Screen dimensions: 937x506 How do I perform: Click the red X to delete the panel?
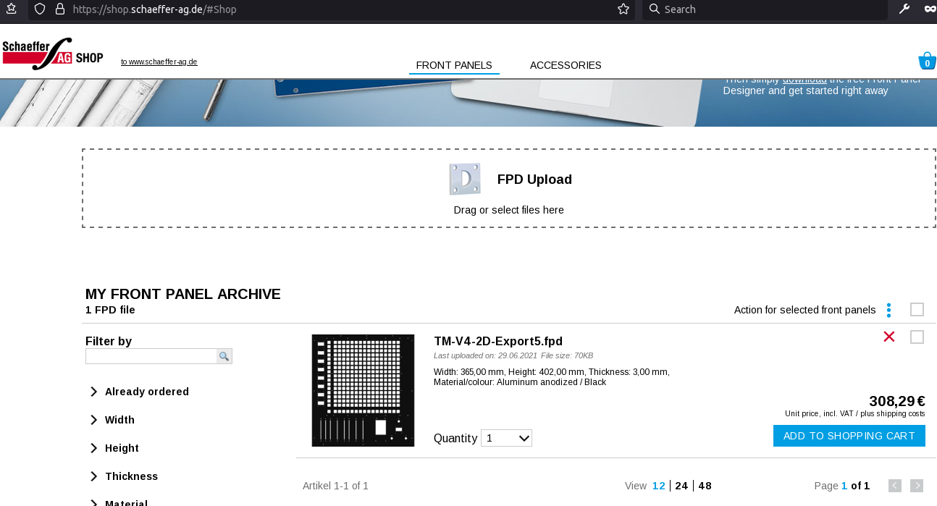(x=889, y=337)
